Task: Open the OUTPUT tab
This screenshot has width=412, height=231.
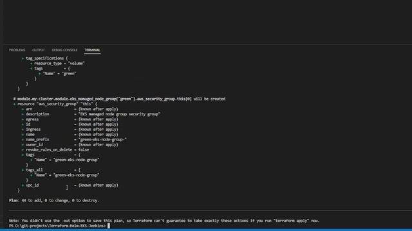Action: click(39, 50)
